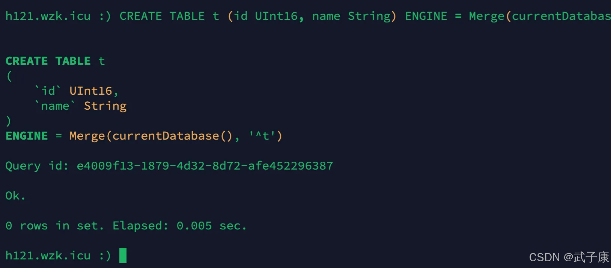Screen dimensions: 611x268
Task: Click the orange UInt16 type
Action: (91, 91)
